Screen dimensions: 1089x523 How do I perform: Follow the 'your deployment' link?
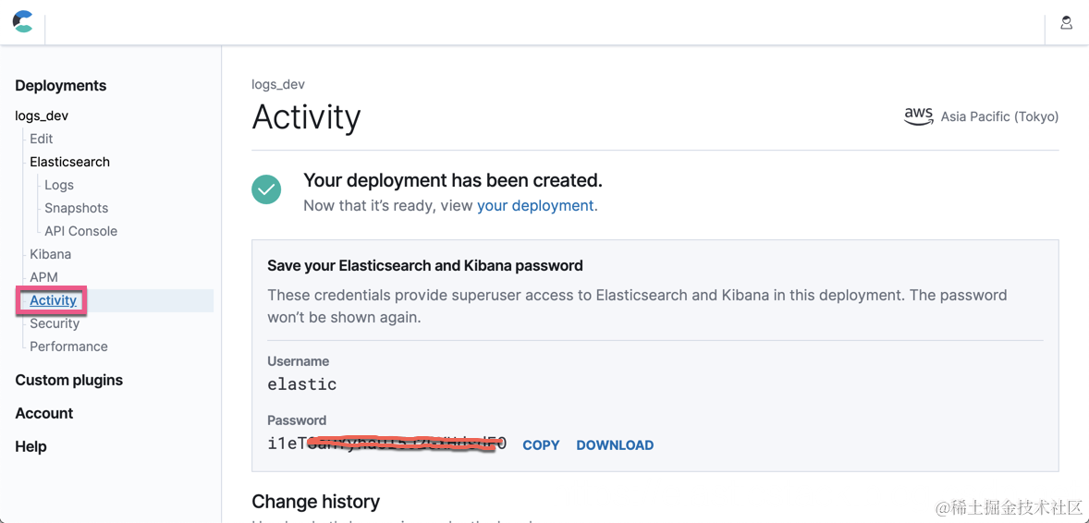(536, 205)
